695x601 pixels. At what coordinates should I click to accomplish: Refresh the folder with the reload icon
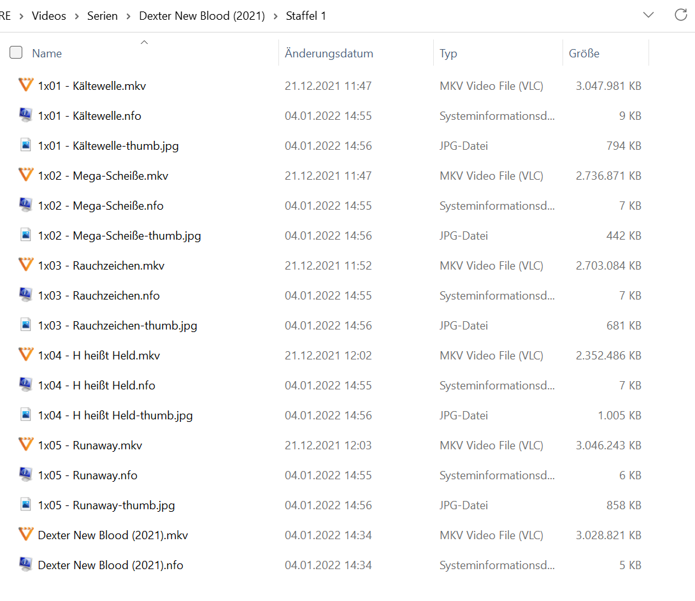[x=681, y=15]
